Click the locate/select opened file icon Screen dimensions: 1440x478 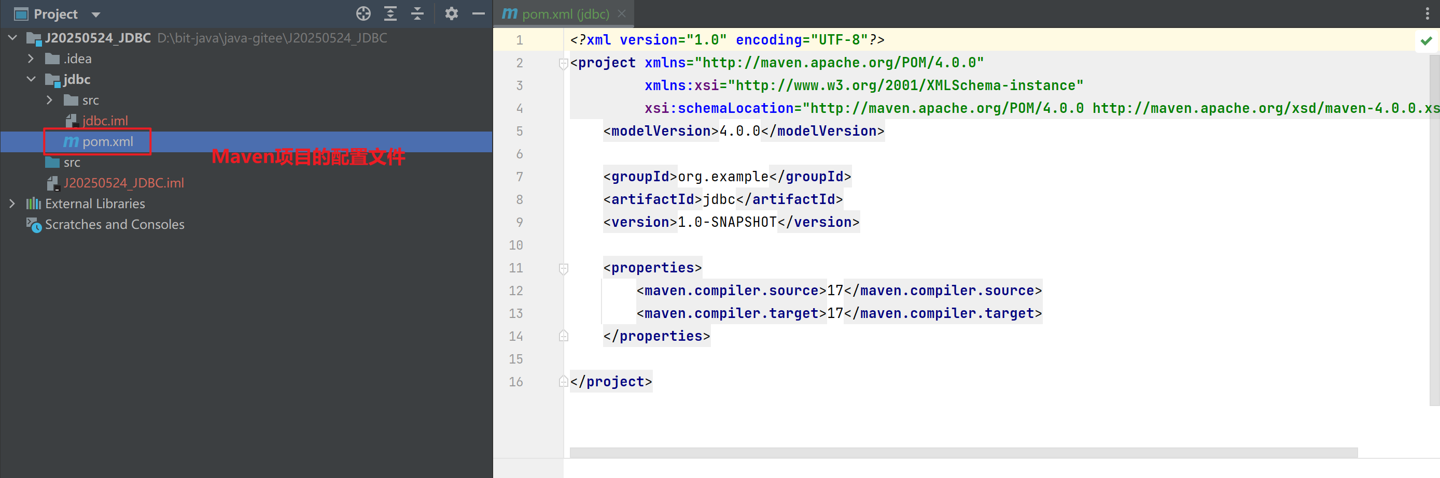(x=364, y=14)
